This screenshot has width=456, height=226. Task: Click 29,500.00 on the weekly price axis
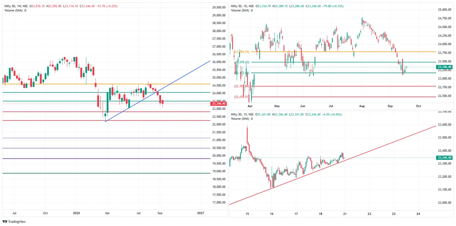click(x=219, y=7)
